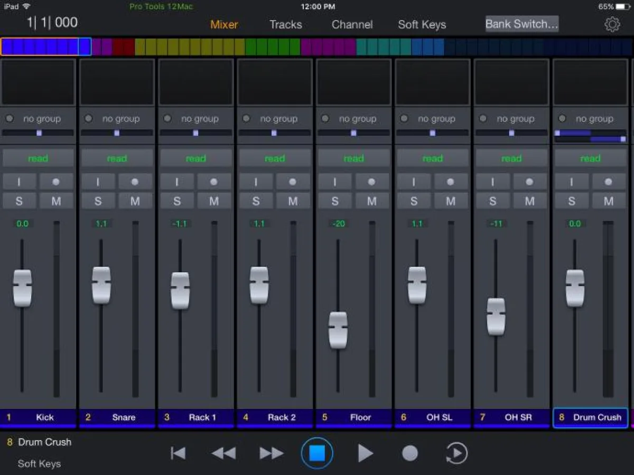The image size is (634, 475).
Task: Solo the Drum Crush track
Action: (572, 201)
